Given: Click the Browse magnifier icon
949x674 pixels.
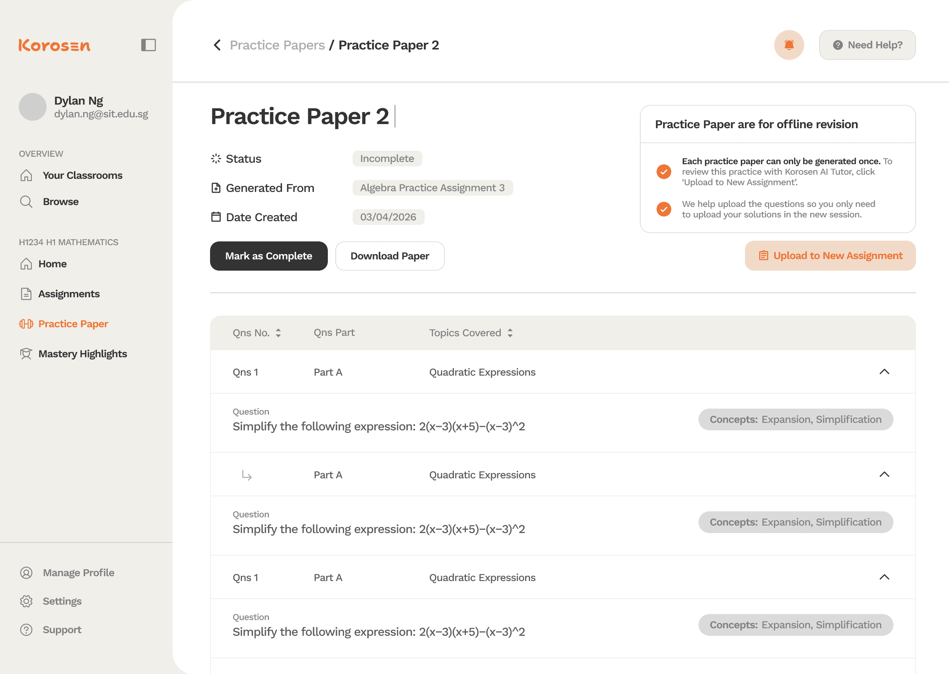Looking at the screenshot, I should [26, 201].
